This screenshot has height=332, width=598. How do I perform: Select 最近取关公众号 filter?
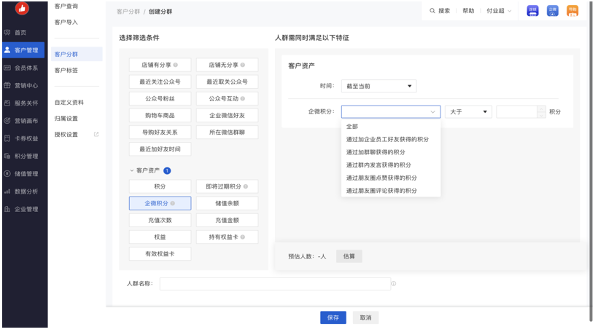(x=227, y=82)
